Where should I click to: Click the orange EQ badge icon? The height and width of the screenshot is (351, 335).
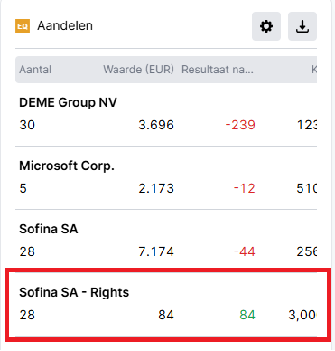(23, 26)
